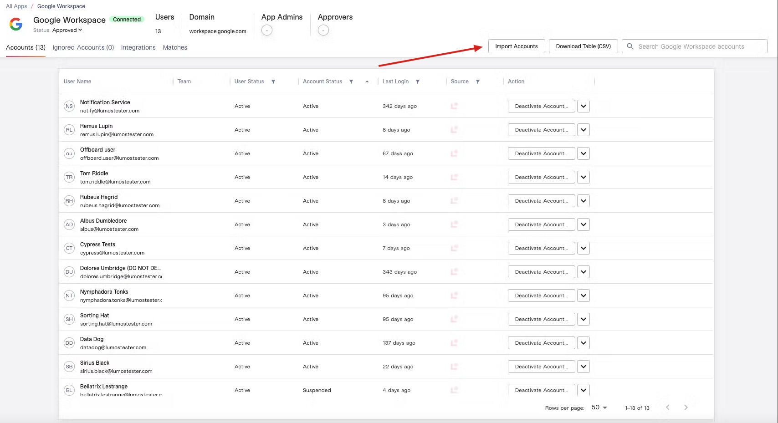Expand action dropdown for Nymphadora Tonks row
Screen dimensions: 778x423
coord(583,296)
